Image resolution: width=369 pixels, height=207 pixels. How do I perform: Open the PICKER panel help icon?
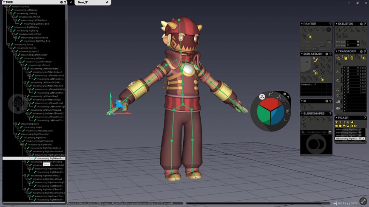pyautogui.click(x=365, y=118)
